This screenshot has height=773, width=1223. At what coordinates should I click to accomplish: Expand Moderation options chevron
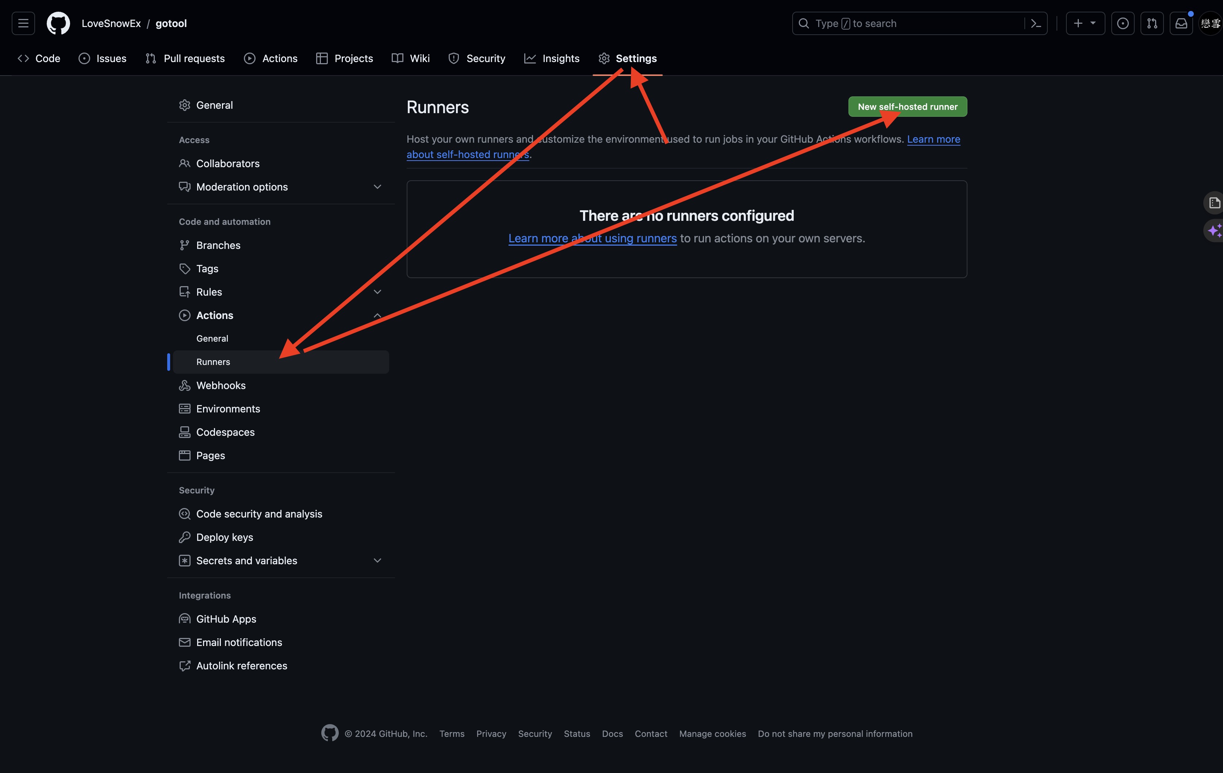pos(377,187)
